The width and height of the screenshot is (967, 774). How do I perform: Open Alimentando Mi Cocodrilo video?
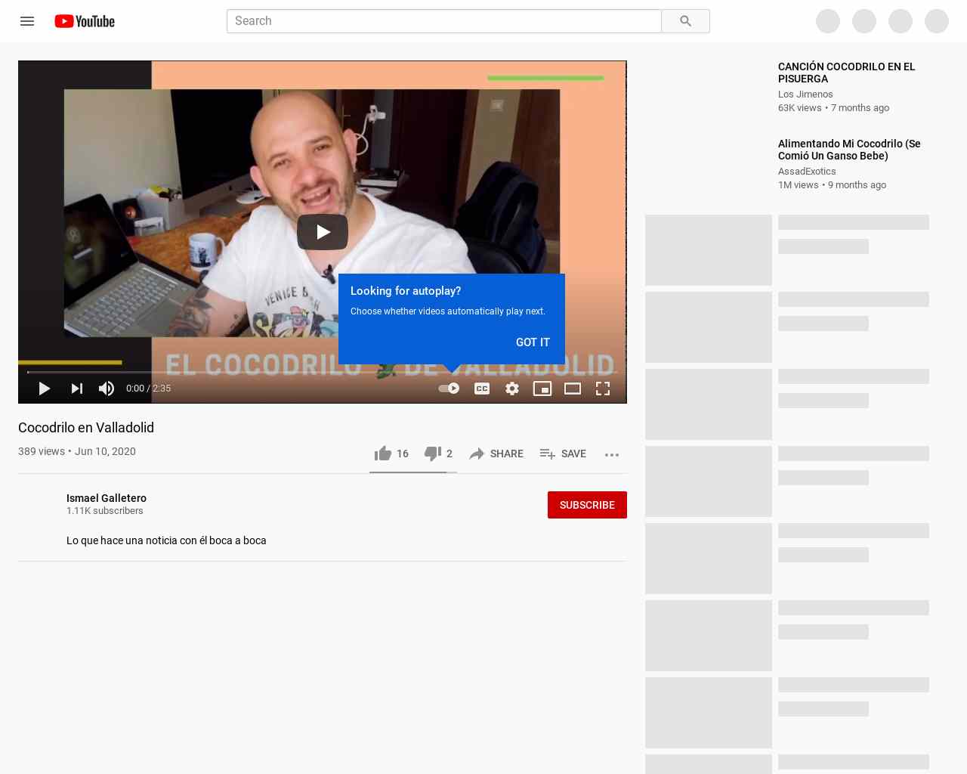[x=849, y=150]
